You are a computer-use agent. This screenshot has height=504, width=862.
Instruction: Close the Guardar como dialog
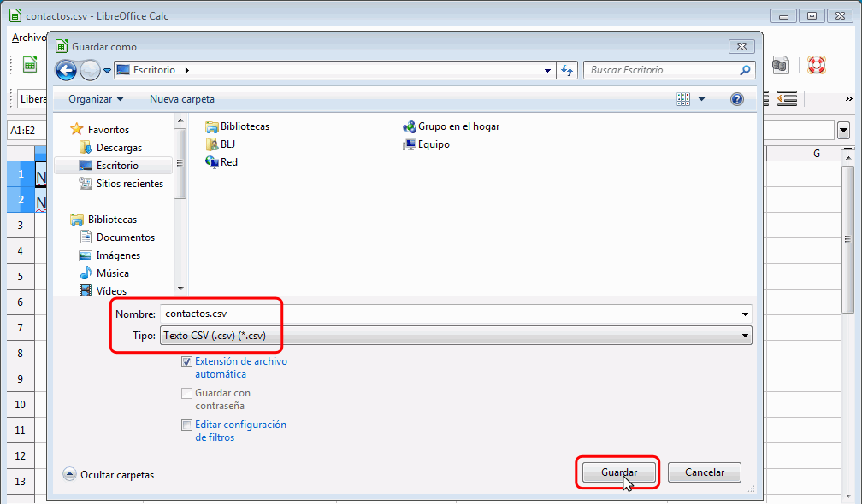tap(741, 47)
